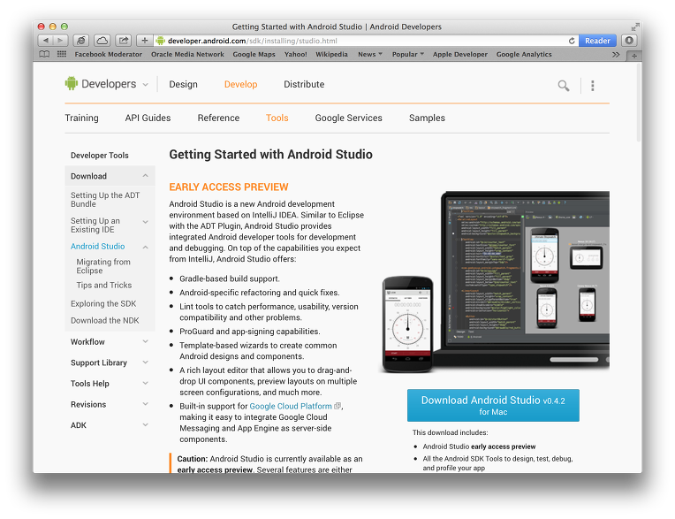Image resolution: width=675 pixels, height=519 pixels.
Task: Click the Download Android Studio for Mac button
Action: (493, 405)
